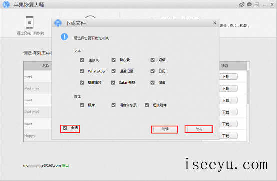This screenshot has height=181, width=277.
Task: Uncheck the 短信 checkbox
Action: tap(153, 60)
